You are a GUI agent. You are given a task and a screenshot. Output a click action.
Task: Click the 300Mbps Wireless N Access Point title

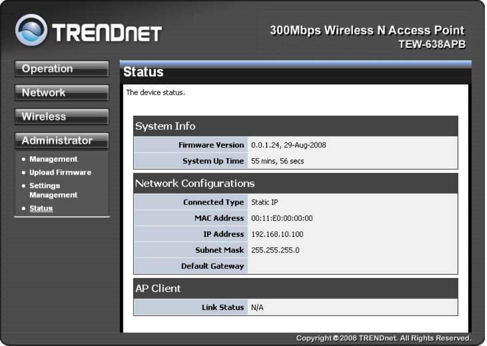click(x=367, y=30)
